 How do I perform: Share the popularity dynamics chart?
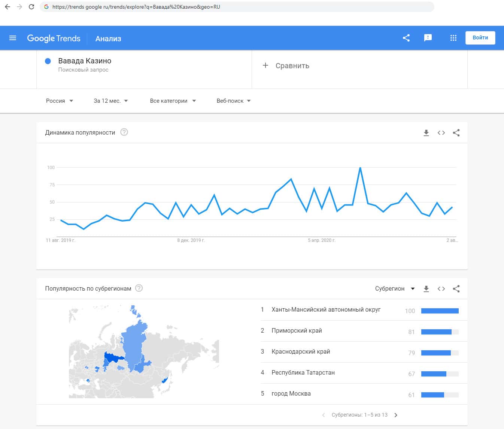point(456,133)
